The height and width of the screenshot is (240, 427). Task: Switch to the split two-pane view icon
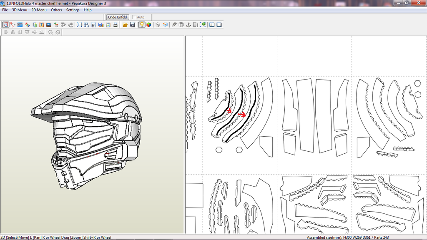(212, 25)
